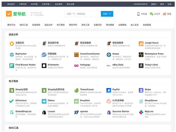The height and width of the screenshot is (132, 176).
Task: Click the Stripe S icon
Action: (141, 90)
